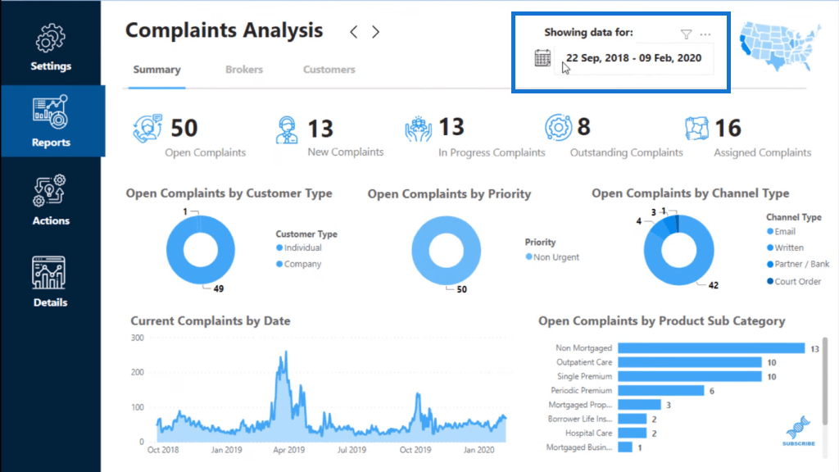839x472 pixels.
Task: Toggle the Individual customer type legend
Action: click(x=298, y=247)
